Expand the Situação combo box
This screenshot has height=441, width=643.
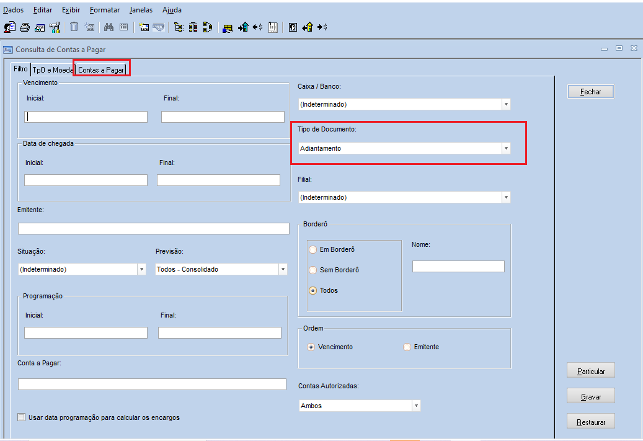[141, 269]
